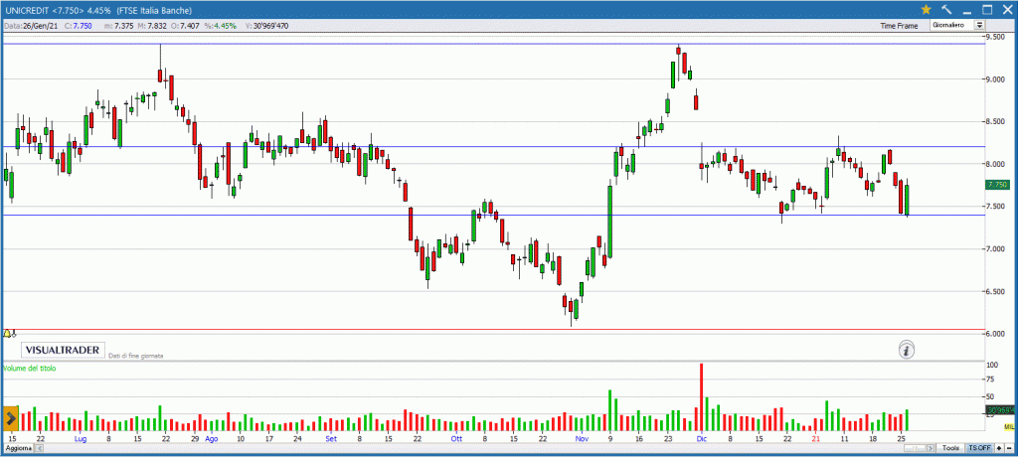Select the red support line at 6.000
Image resolution: width=1018 pixels, height=457 pixels.
click(493, 330)
